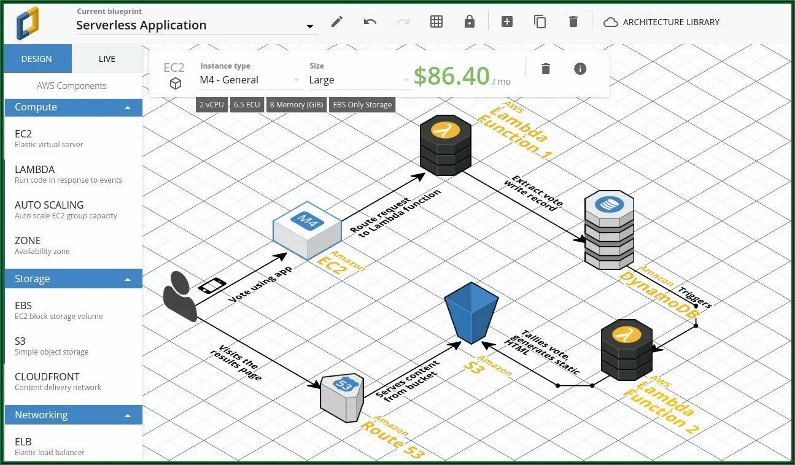The width and height of the screenshot is (795, 465).
Task: Click 'Extract vote, write record' label
Action: click(x=535, y=192)
